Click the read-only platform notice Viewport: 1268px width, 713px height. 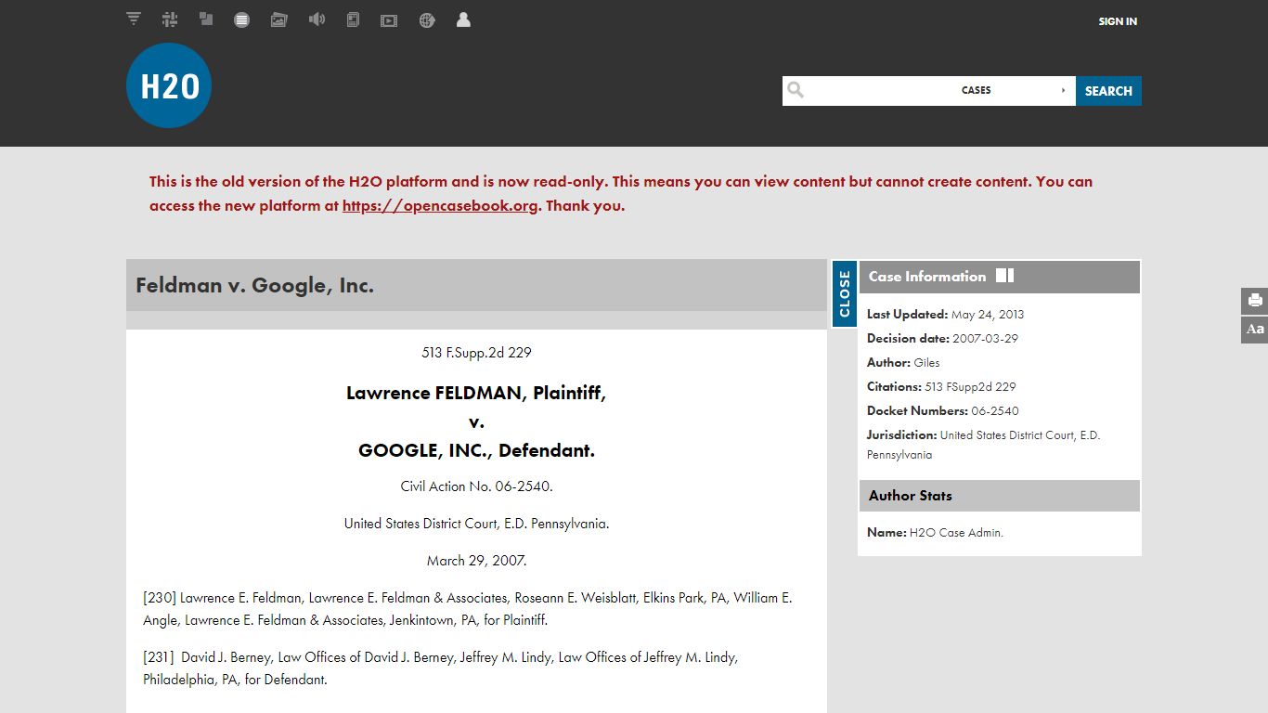click(621, 194)
